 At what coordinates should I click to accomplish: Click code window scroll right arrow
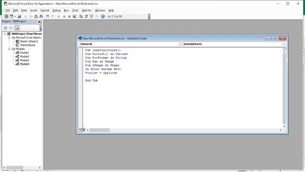(x=281, y=130)
